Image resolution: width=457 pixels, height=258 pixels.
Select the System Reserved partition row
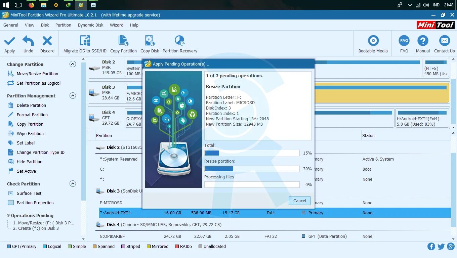275,159
